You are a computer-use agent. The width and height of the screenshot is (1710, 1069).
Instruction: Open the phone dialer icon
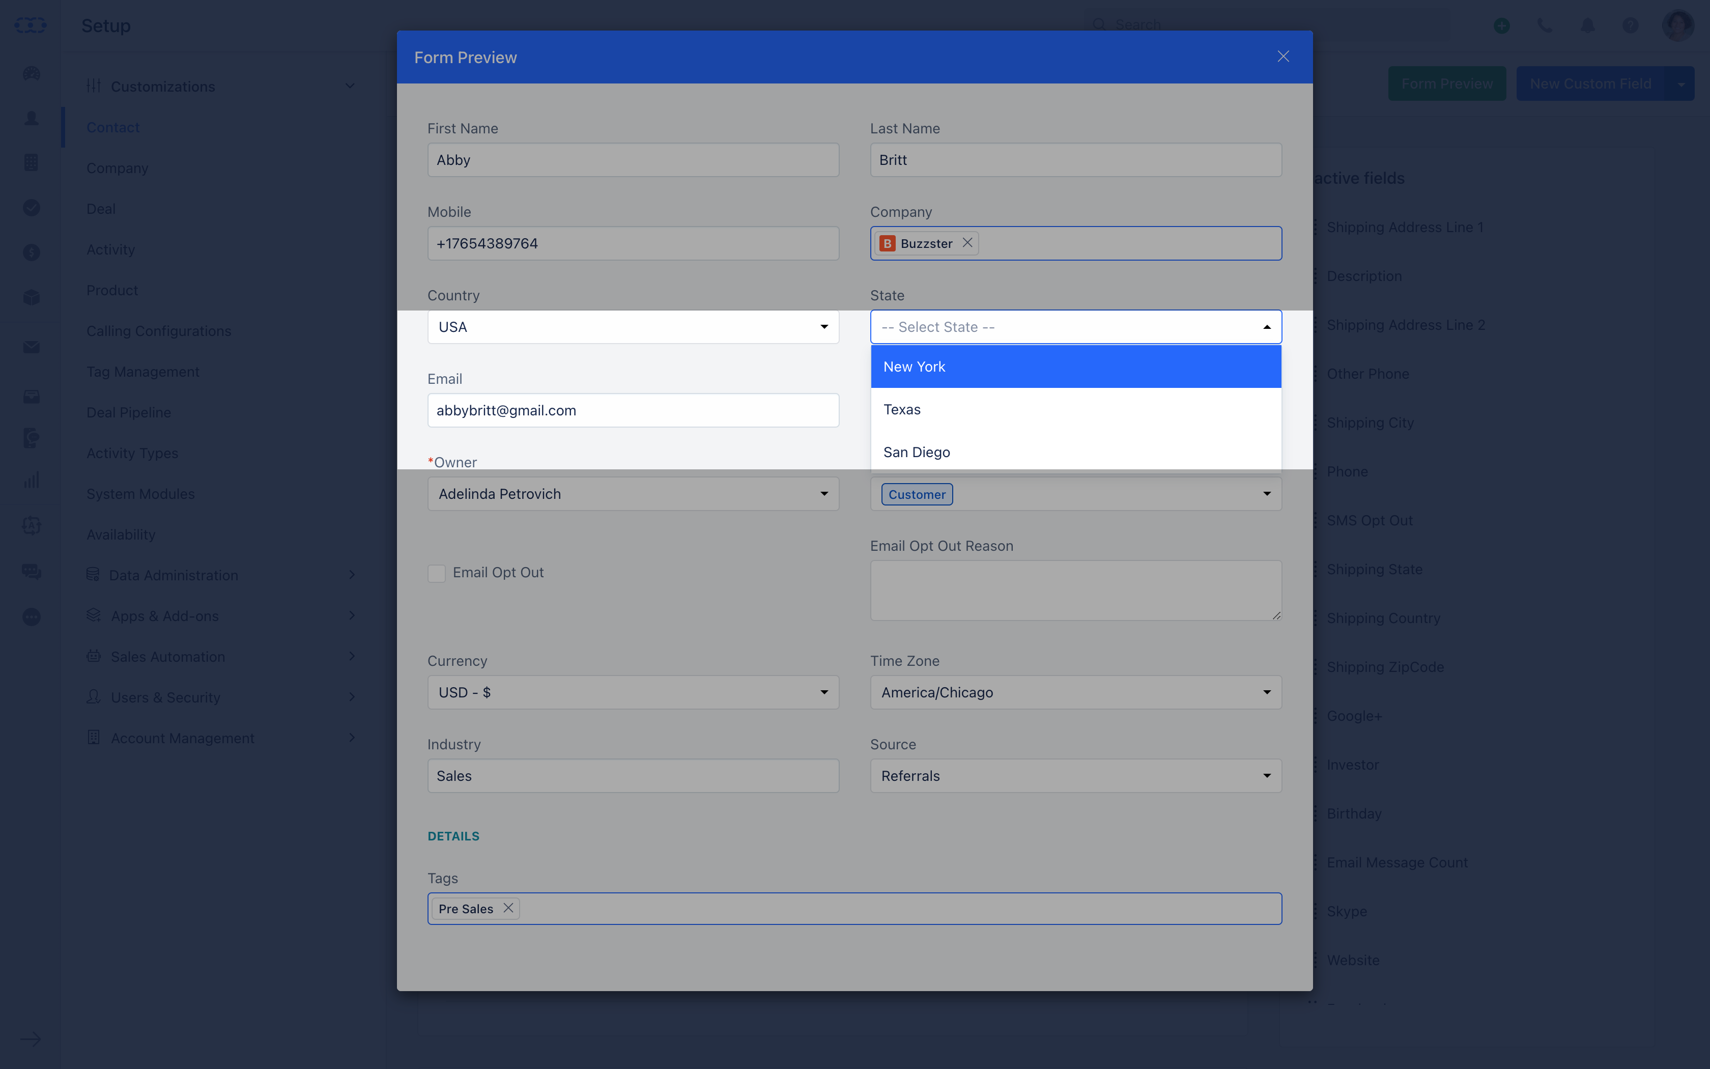(x=1545, y=25)
